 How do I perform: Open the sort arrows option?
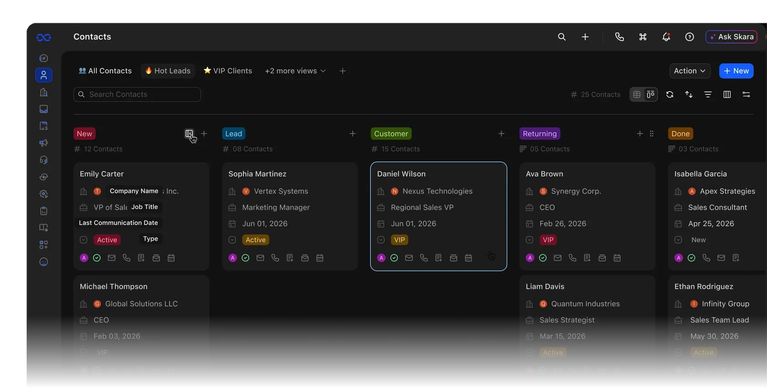click(689, 94)
